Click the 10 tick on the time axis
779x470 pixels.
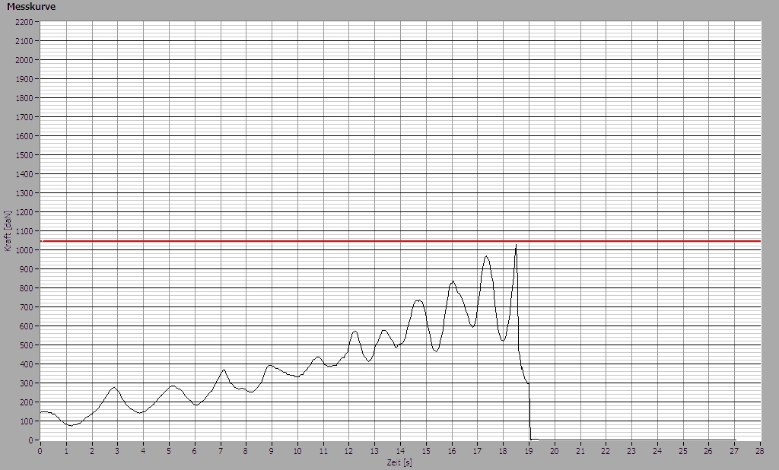(297, 451)
